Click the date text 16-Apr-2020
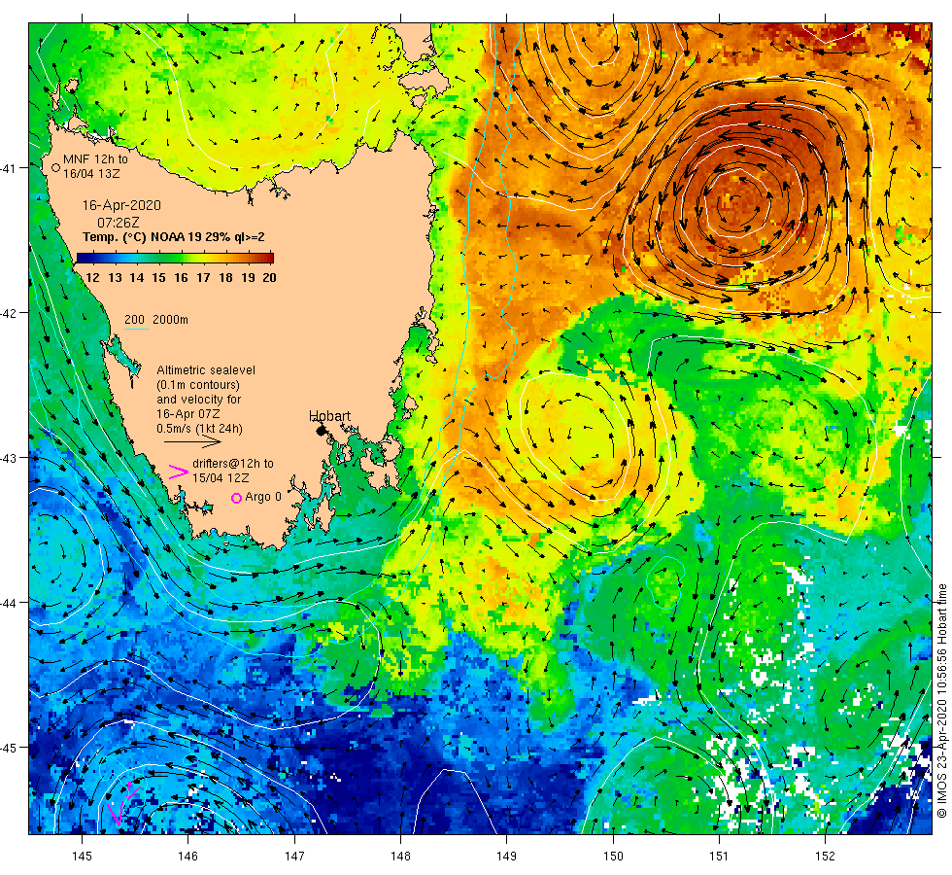This screenshot has width=952, height=875. click(x=121, y=205)
